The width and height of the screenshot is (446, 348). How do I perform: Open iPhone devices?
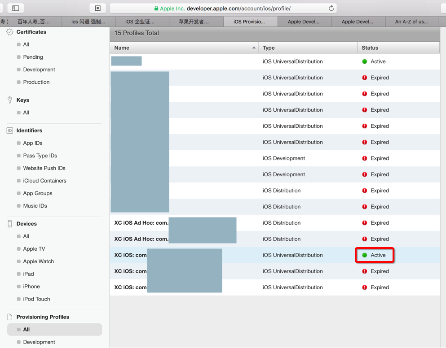click(31, 287)
